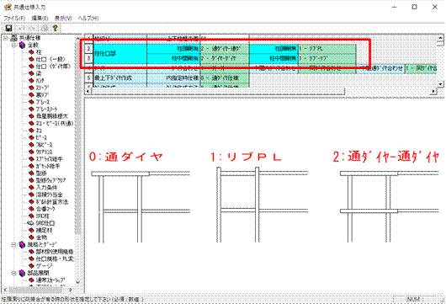The image size is (446, 304).
Task: Select the '2 - 通ダイヤ-通ダイヤ' green cell
Action: (x=225, y=49)
